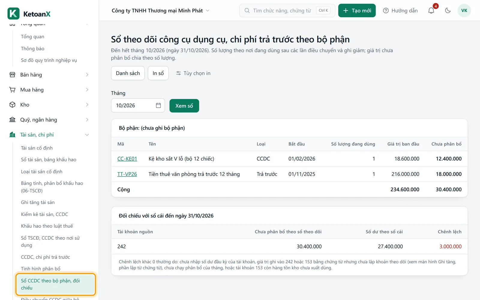Click the Tùy chọn in sliders icon

tap(178, 73)
